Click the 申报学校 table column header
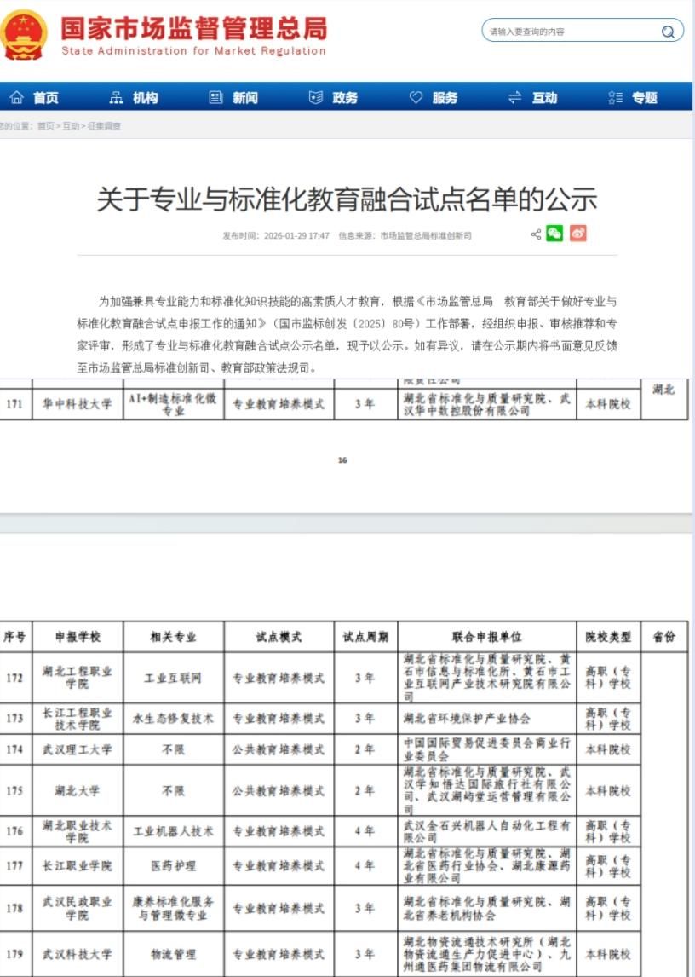This screenshot has height=977, width=695. 78,637
